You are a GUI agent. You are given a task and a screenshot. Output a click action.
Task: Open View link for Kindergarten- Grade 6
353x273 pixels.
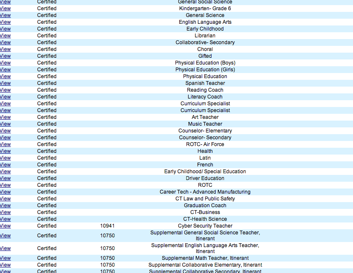5,8
